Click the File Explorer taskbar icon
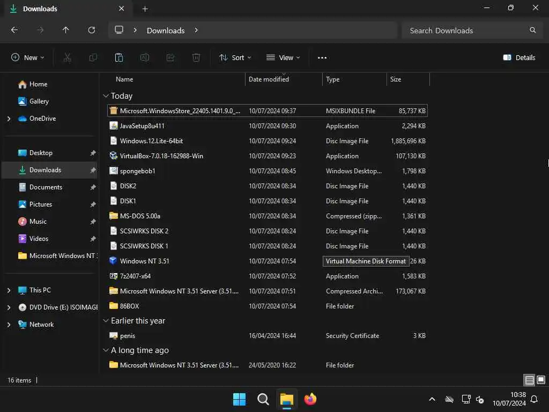 (x=287, y=399)
